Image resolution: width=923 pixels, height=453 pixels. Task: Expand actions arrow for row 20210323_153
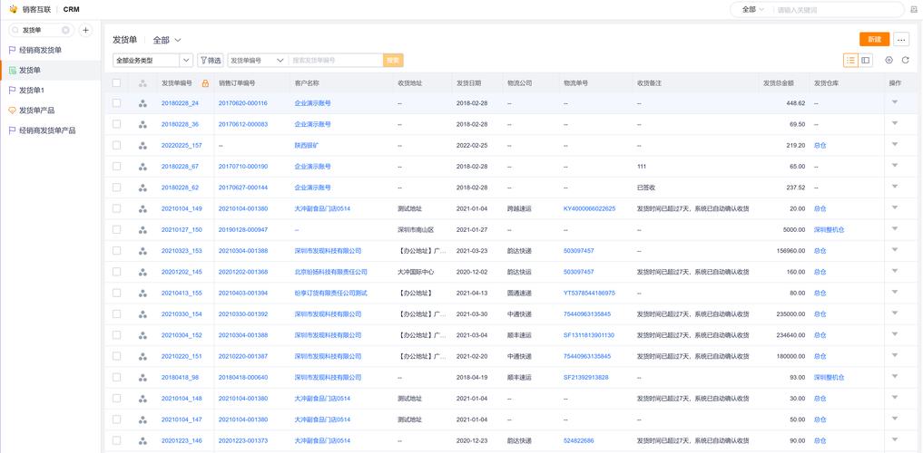[895, 250]
